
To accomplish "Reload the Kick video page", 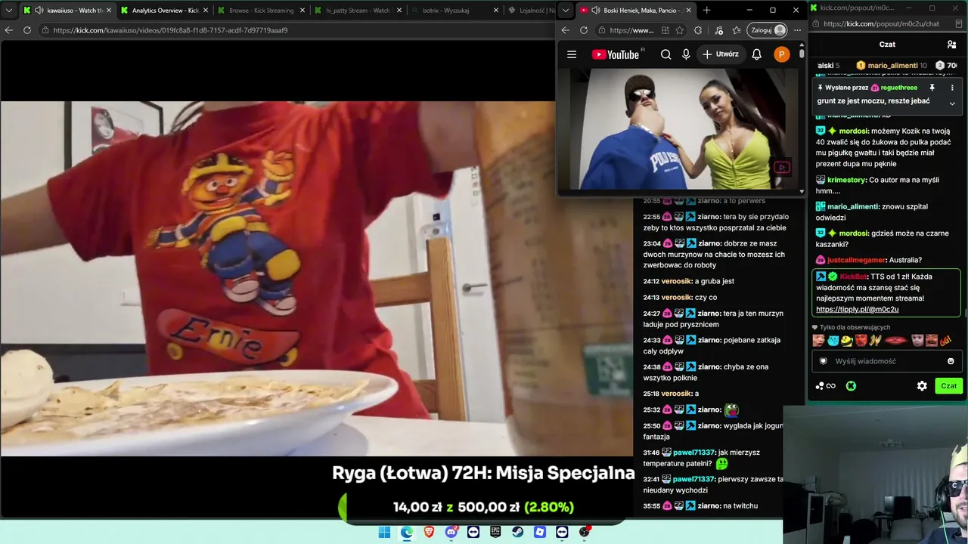I will [x=27, y=30].
